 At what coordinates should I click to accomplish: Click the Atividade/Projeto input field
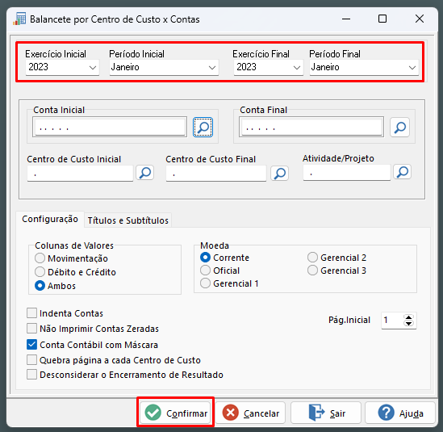347,173
